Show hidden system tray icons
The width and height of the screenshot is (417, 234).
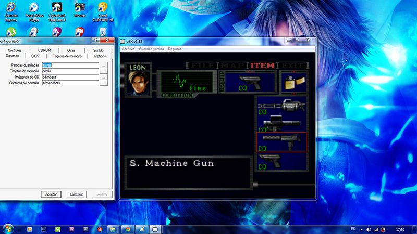point(361,230)
